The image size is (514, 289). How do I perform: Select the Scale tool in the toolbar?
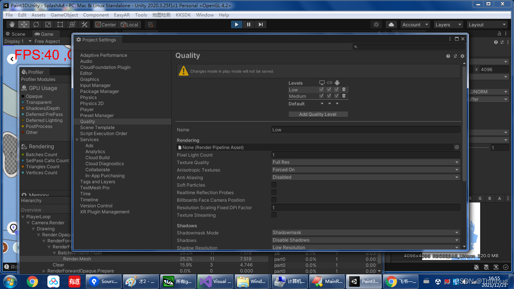click(48, 24)
